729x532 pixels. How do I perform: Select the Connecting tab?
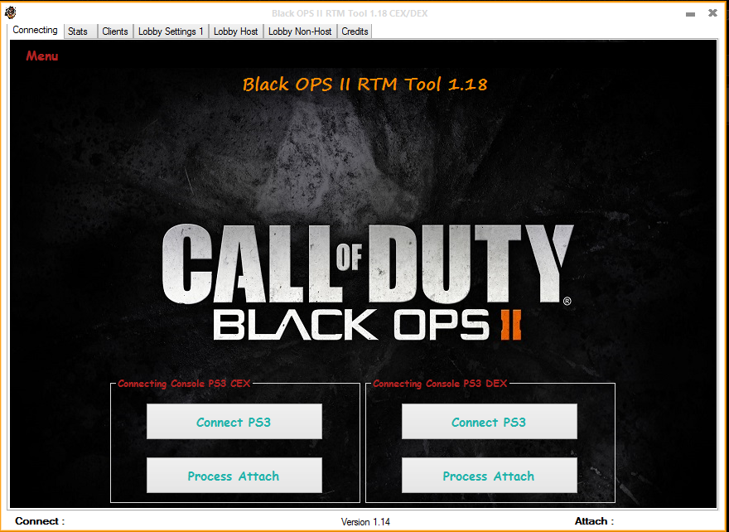tap(36, 30)
